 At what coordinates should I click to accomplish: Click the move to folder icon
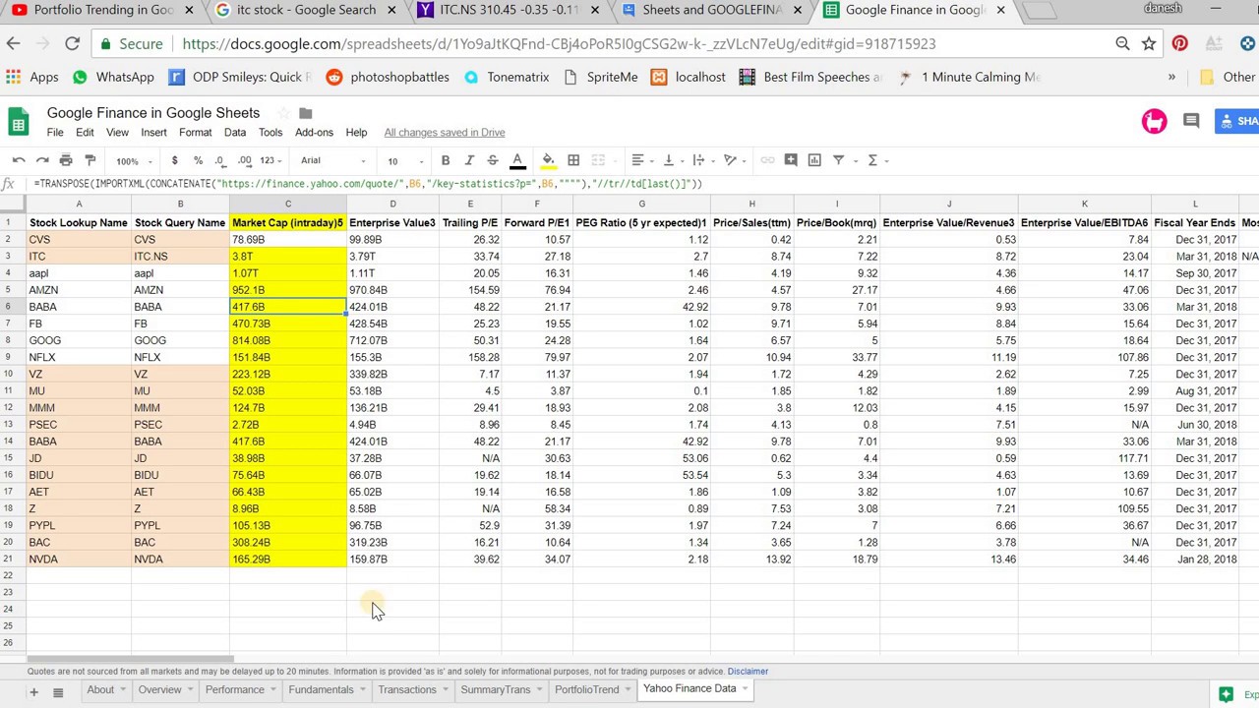[x=305, y=113]
